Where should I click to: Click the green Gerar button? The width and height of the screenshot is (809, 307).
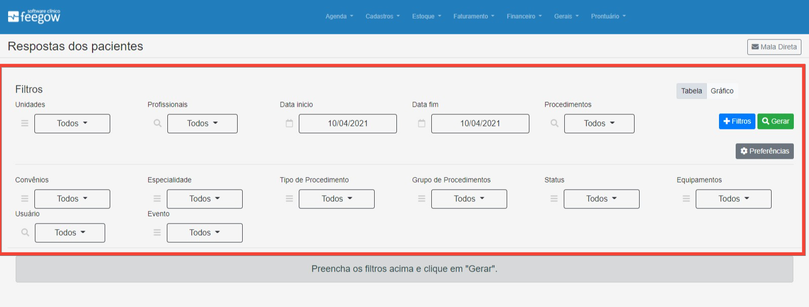[776, 121]
